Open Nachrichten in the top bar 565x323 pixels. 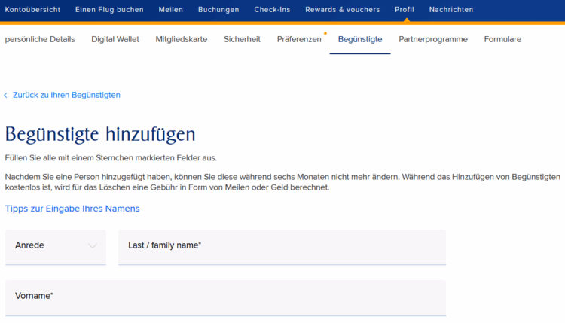click(451, 10)
